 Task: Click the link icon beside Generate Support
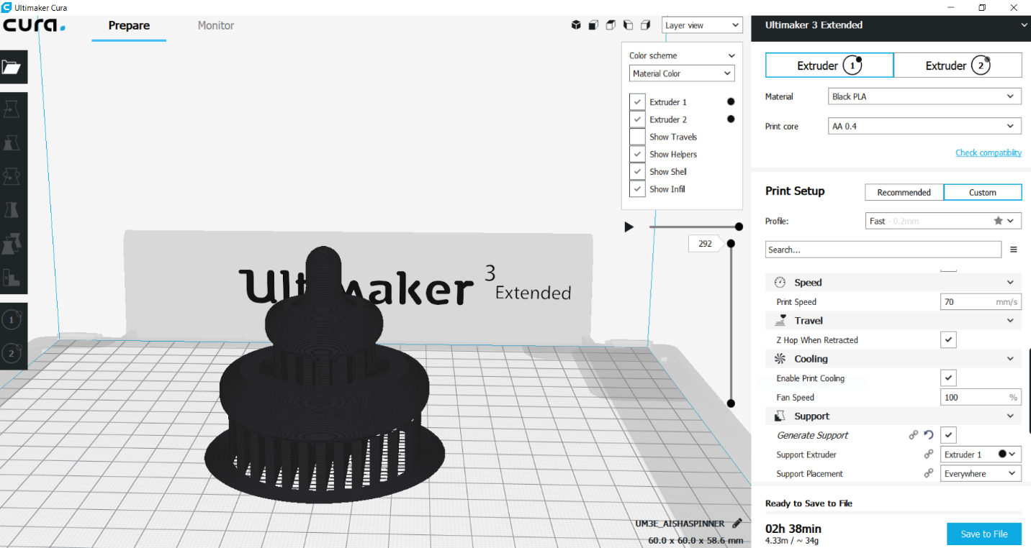(914, 435)
